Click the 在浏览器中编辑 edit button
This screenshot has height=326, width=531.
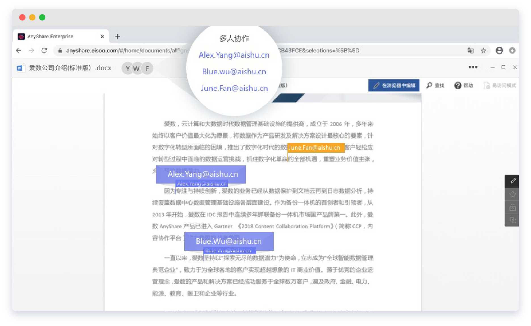[394, 85]
